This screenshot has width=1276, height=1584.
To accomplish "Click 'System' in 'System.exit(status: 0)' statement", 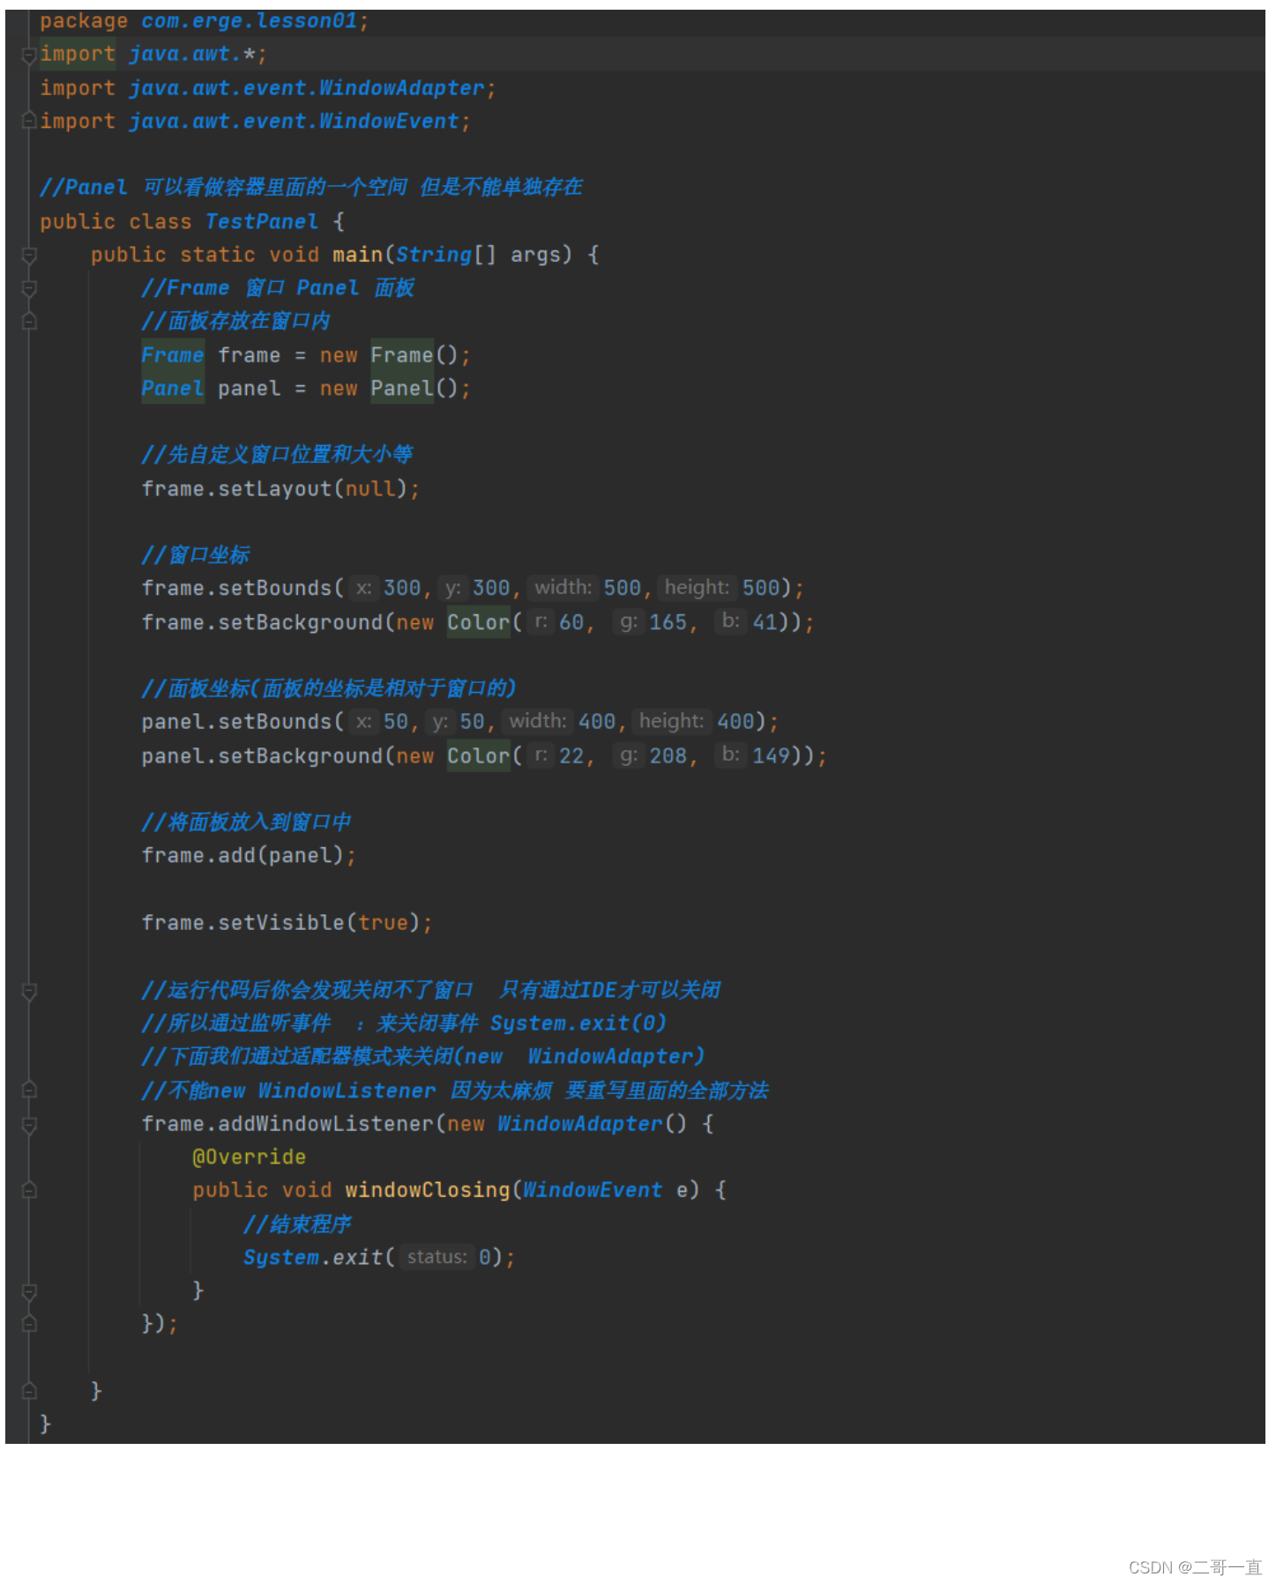I will point(281,1258).
